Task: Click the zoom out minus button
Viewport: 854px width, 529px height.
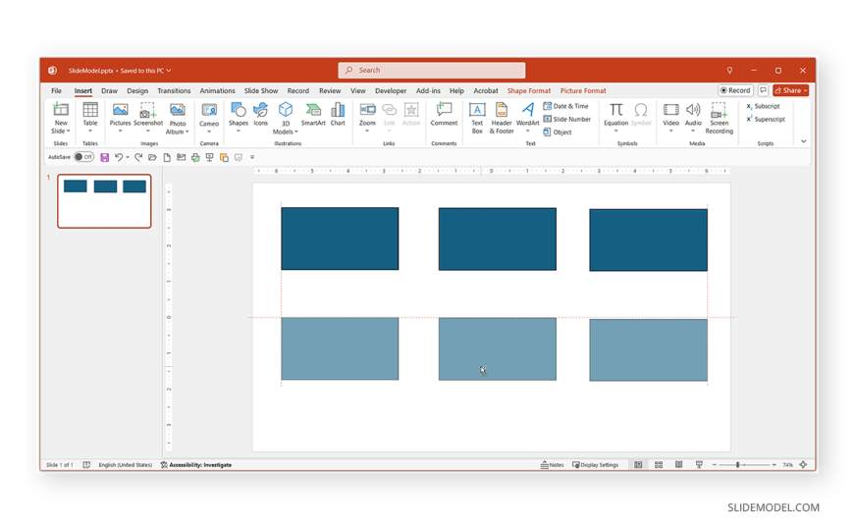Action: [714, 464]
